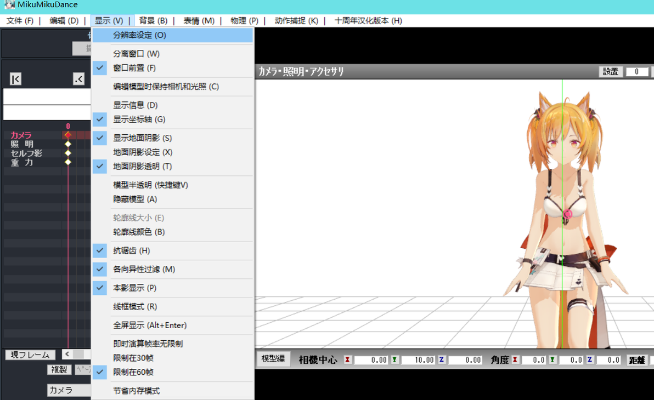Toggle 地面阴影透明 (T) option
Screen dimensions: 654x400
coord(173,166)
